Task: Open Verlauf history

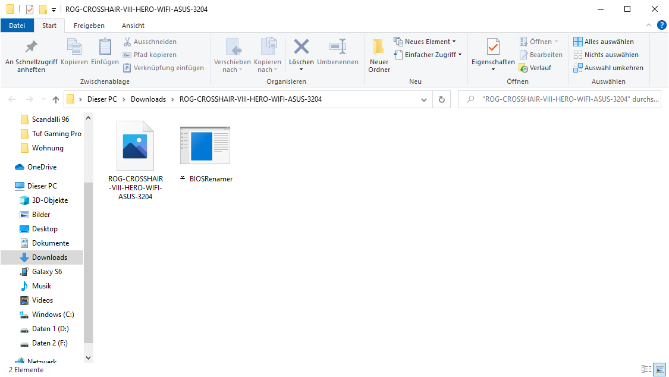Action: coord(535,68)
